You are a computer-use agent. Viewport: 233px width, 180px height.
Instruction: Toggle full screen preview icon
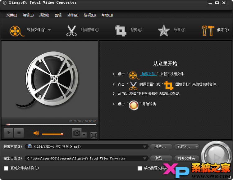(94, 135)
